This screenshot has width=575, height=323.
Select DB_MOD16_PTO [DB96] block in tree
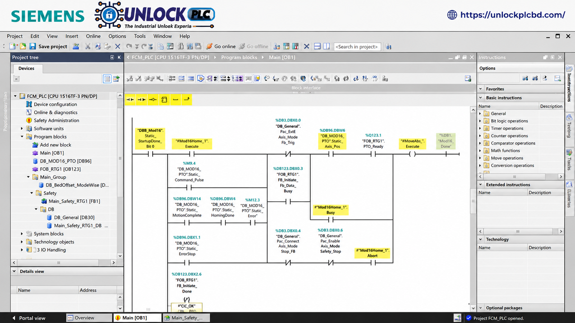click(66, 161)
